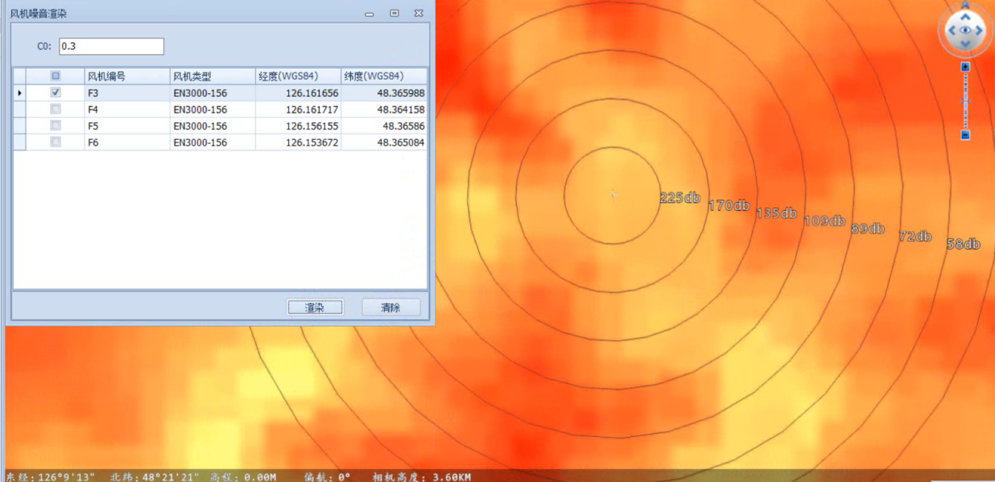
Task: Click the wind turbine marker on map
Action: pyautogui.click(x=613, y=195)
